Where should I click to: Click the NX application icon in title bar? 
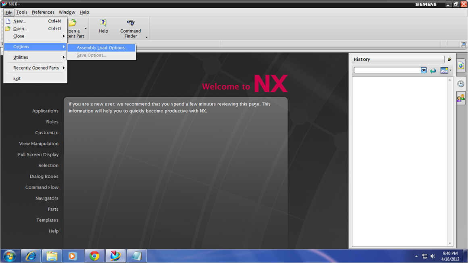coord(4,4)
